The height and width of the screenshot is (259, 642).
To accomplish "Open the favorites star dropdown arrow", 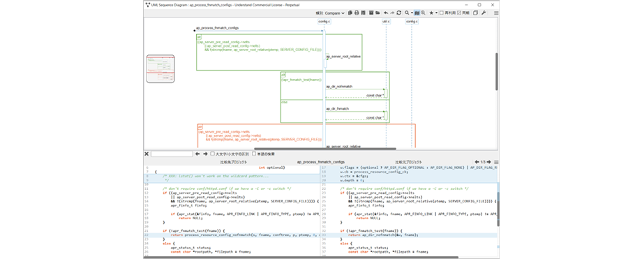I will (x=436, y=13).
